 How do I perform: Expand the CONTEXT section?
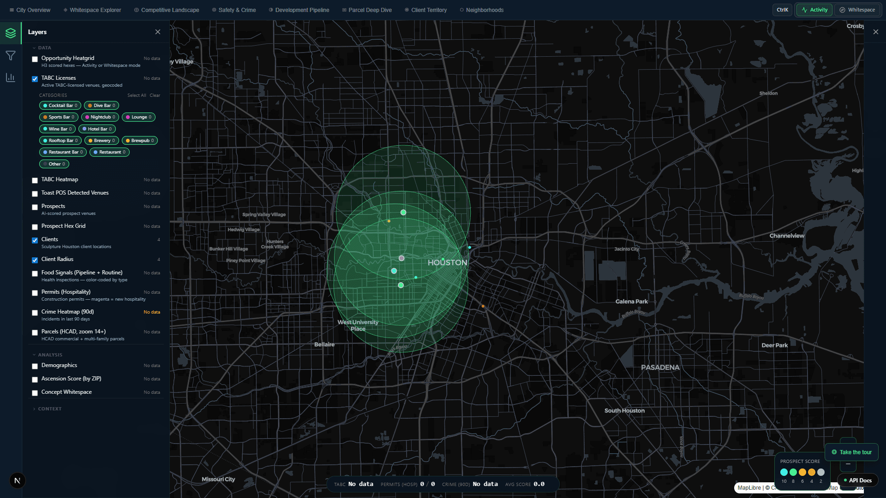(47, 409)
